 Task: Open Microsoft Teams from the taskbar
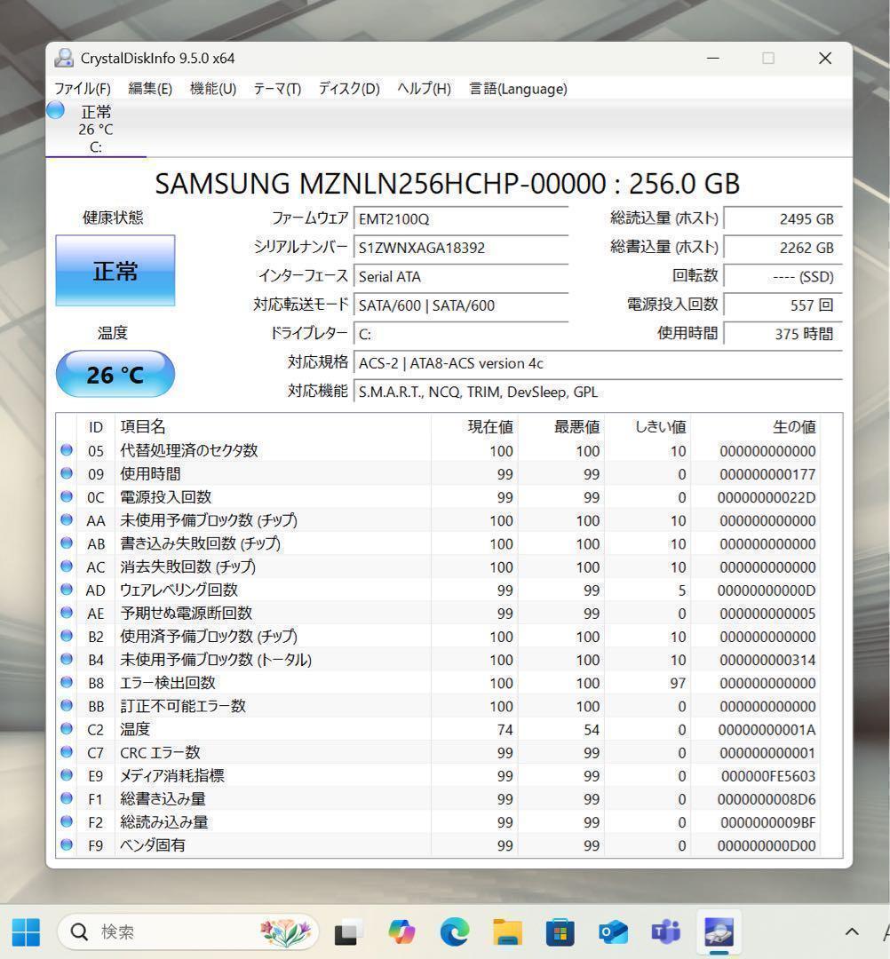coord(665,932)
